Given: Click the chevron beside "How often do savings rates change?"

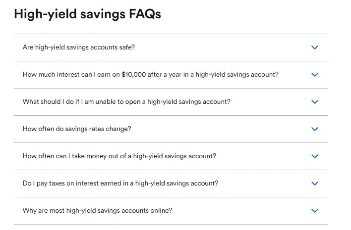Looking at the screenshot, I should tap(314, 129).
